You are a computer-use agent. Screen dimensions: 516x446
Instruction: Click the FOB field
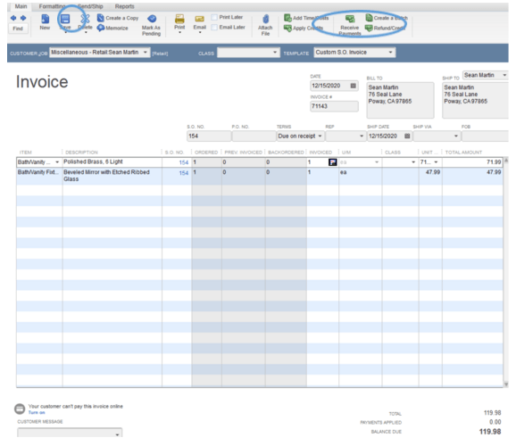[x=485, y=136]
